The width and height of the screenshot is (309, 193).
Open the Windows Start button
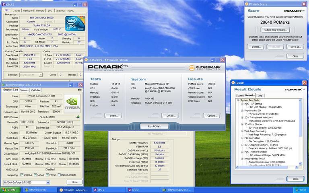pyautogui.click(x=10, y=190)
